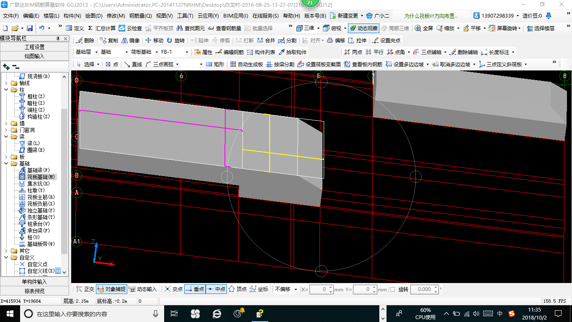The width and height of the screenshot is (572, 322).
Task: Open 单构件输入 panel
Action: 34,282
